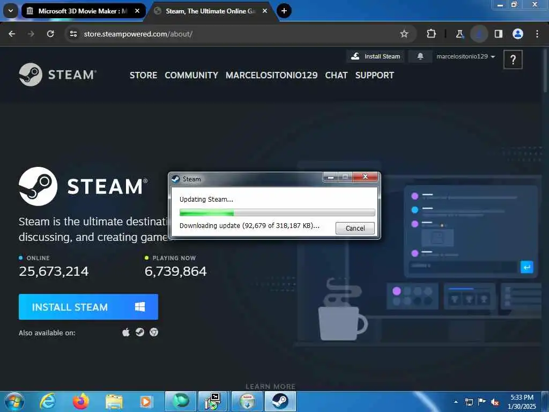Go back to the previous page
Image resolution: width=549 pixels, height=412 pixels.
(12, 34)
